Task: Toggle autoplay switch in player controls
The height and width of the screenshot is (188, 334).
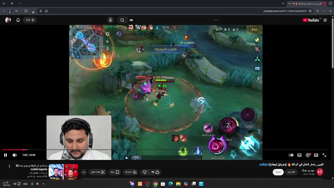Action: 291,155
